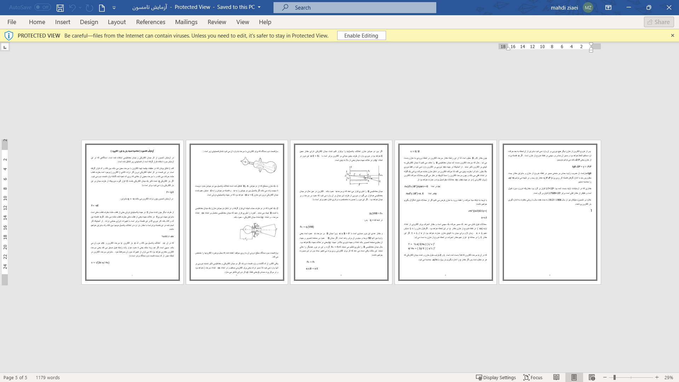
Task: Click Page 5 of 5 status indicator
Action: point(15,377)
